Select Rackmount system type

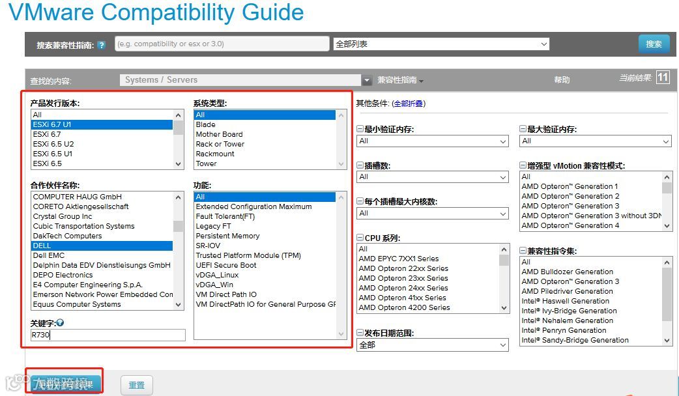click(x=265, y=154)
